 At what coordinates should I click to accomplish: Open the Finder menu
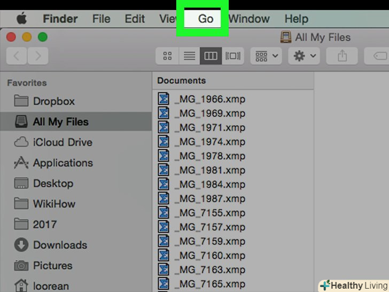pos(60,19)
